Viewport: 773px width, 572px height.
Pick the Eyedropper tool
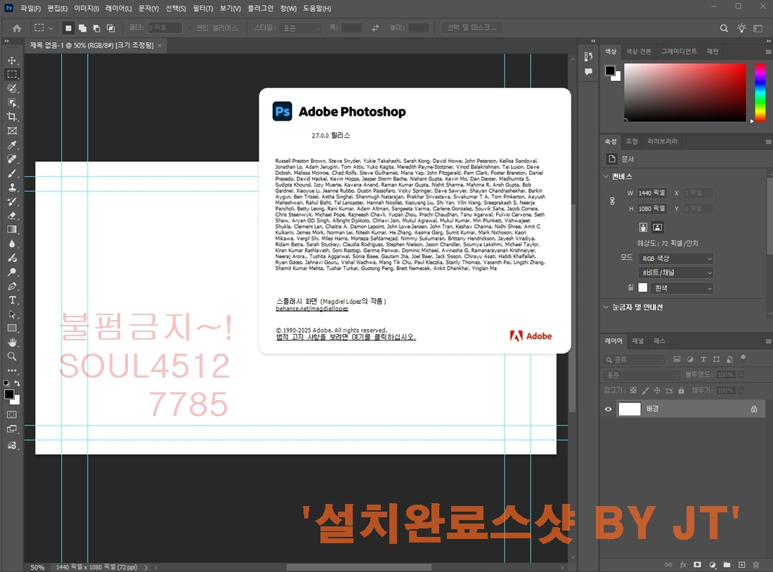pos(12,145)
